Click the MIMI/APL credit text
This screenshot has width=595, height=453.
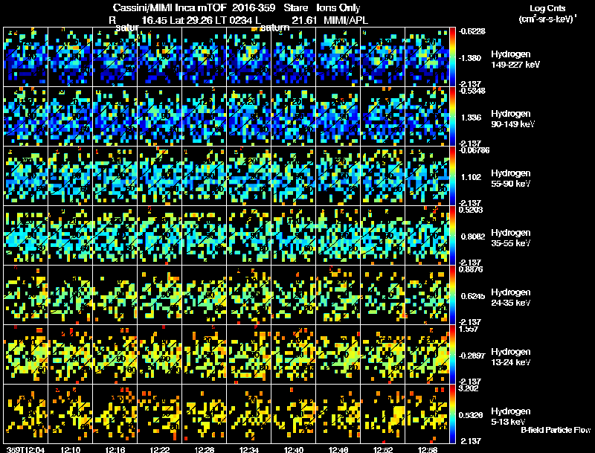click(x=346, y=20)
